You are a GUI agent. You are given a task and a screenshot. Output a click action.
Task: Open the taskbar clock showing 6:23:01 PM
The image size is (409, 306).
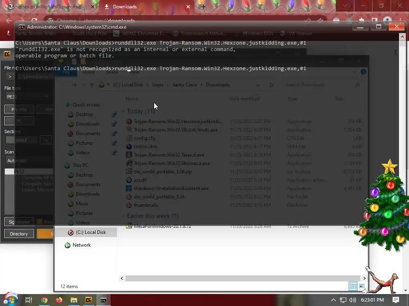(372, 300)
